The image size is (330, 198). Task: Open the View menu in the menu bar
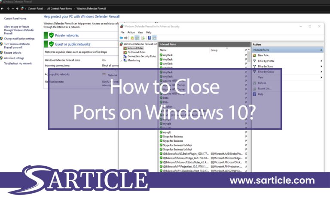141,32
